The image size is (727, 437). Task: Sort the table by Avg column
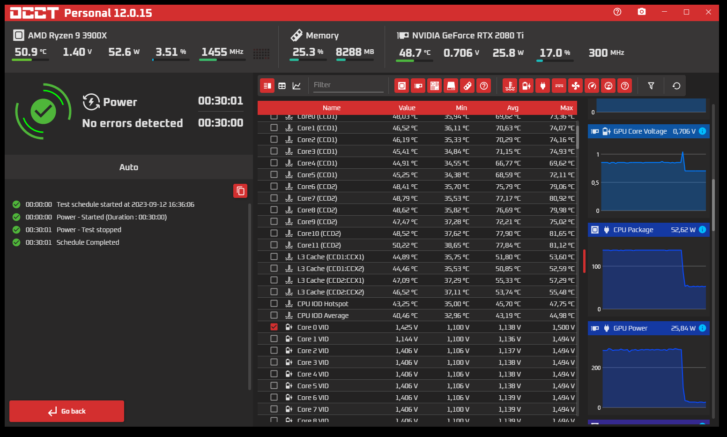point(513,108)
